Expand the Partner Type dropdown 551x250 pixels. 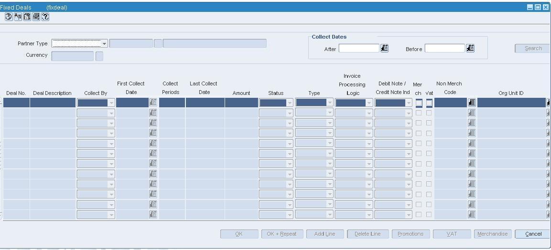click(x=104, y=44)
